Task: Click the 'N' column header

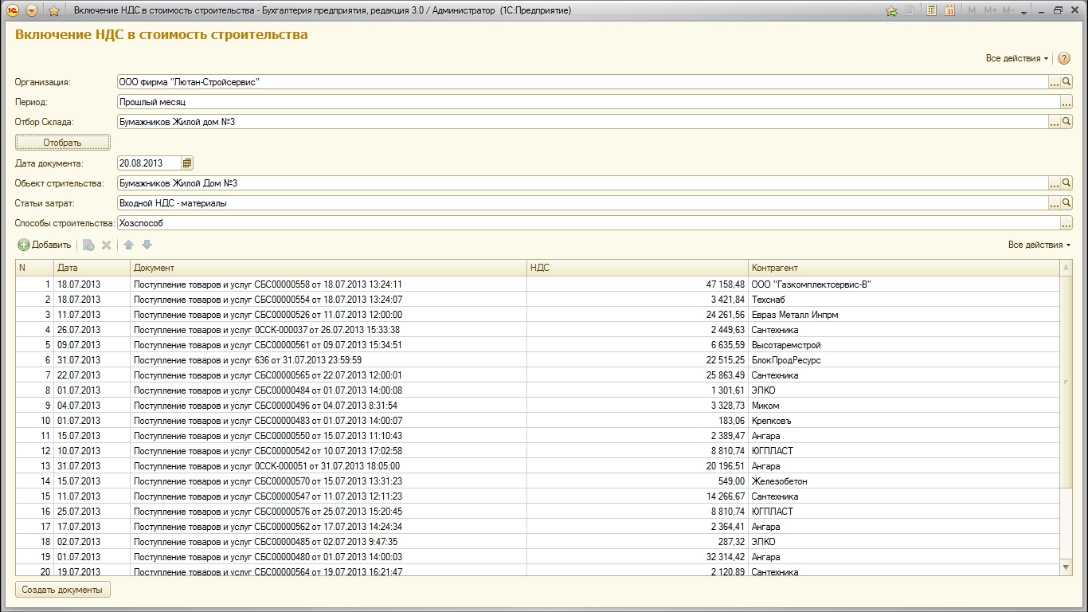Action: pyautogui.click(x=34, y=268)
